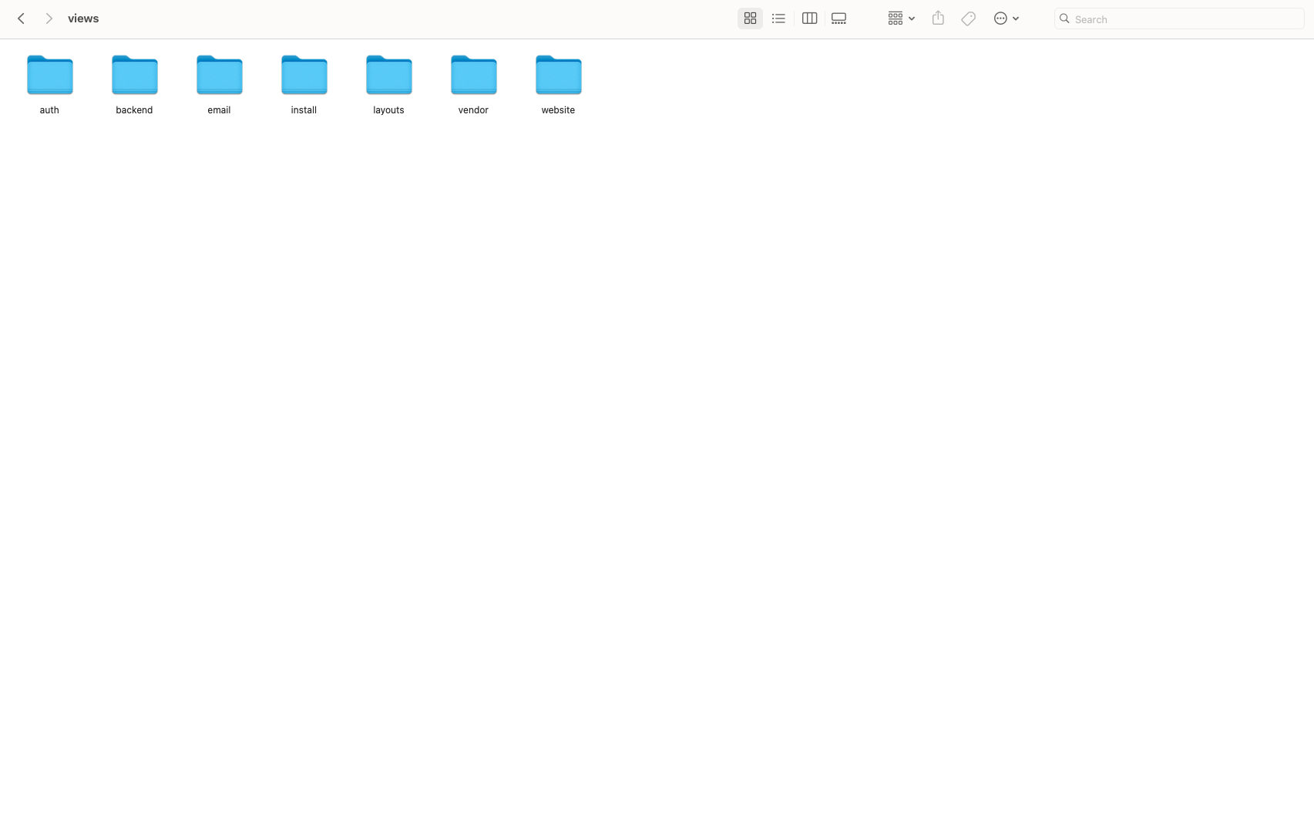Image resolution: width=1314 pixels, height=831 pixels.
Task: Go back to the previous folder
Action: 22,19
